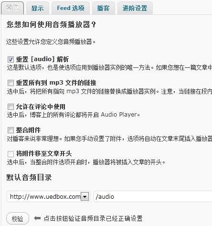Viewport: 212px width, 226px height.
Task: Click the 检验 verify button
Action: coord(18,218)
